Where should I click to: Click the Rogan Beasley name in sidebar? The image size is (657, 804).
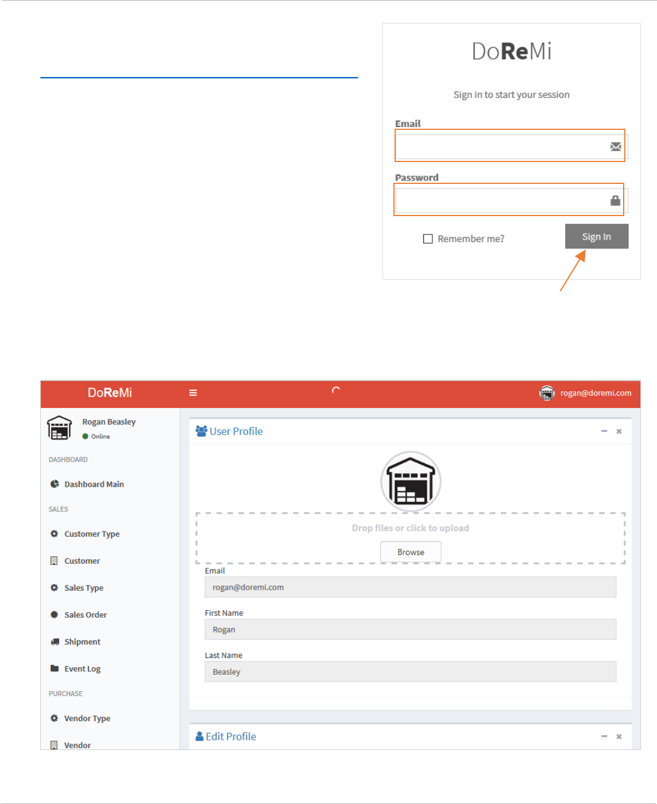tap(109, 421)
